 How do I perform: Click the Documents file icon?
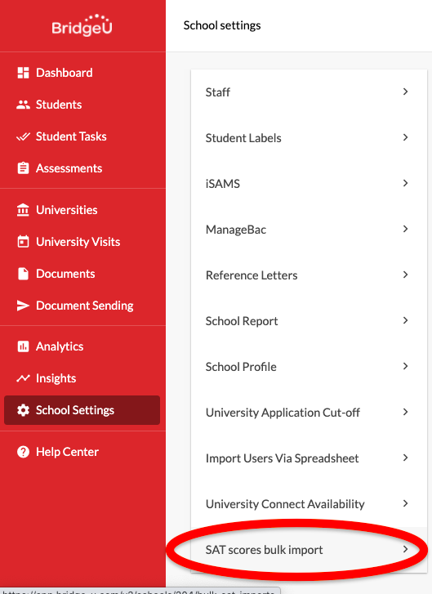(x=23, y=274)
